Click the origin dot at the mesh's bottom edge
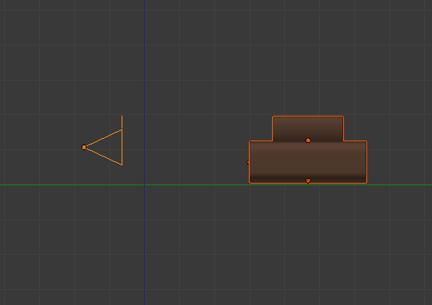Image resolution: width=432 pixels, height=305 pixels. click(x=308, y=180)
